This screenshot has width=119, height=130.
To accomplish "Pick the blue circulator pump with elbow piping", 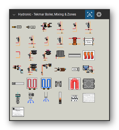I will point(18,41).
